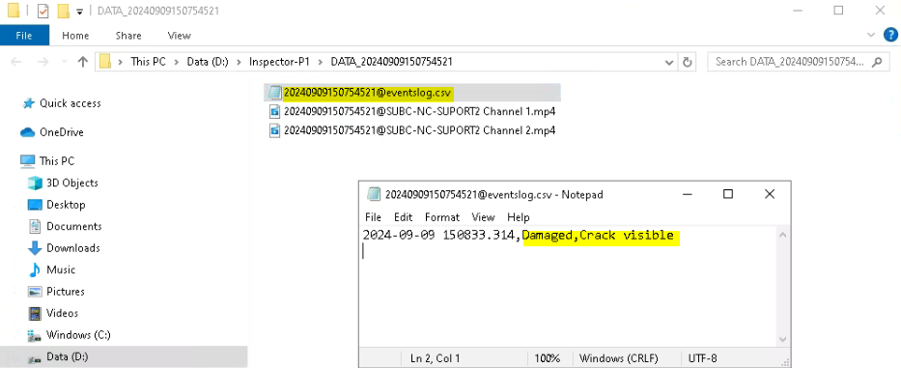Image resolution: width=901 pixels, height=368 pixels.
Task: Click the search magnifier icon
Action: [x=877, y=62]
